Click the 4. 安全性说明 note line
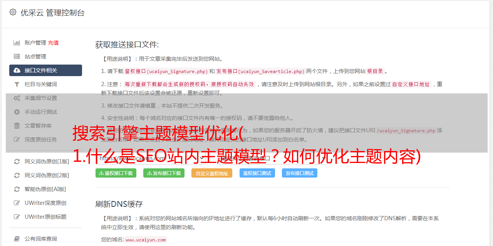The width and height of the screenshot is (493, 246). [x=197, y=118]
